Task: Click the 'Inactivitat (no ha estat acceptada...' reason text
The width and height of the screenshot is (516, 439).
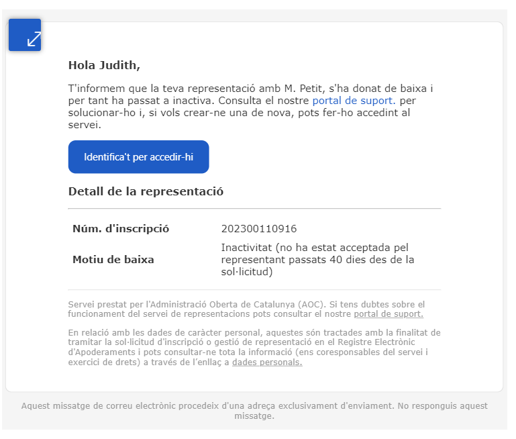Action: tap(317, 260)
